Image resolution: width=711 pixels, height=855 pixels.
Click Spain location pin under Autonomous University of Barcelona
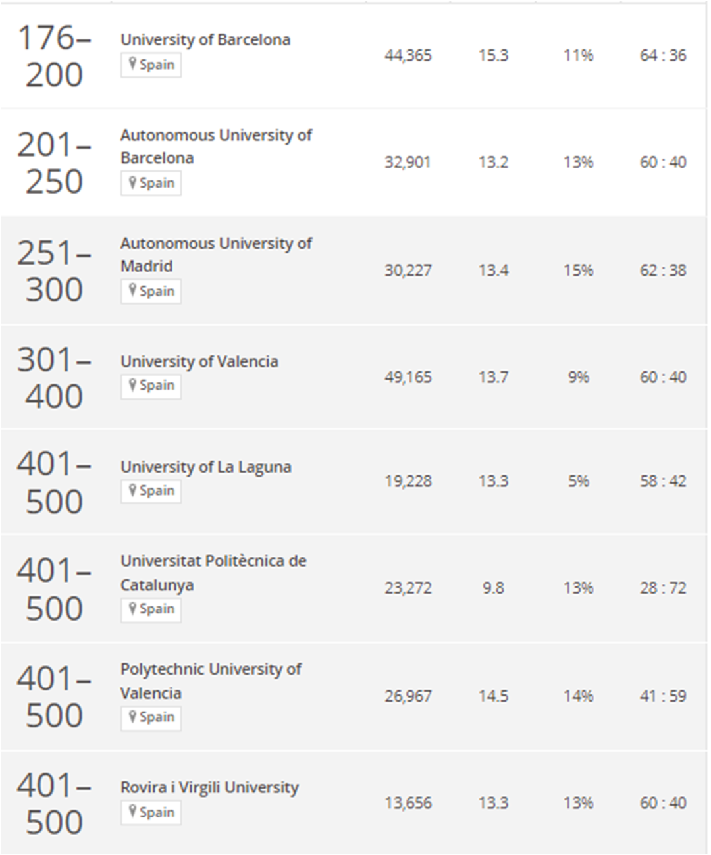click(133, 182)
